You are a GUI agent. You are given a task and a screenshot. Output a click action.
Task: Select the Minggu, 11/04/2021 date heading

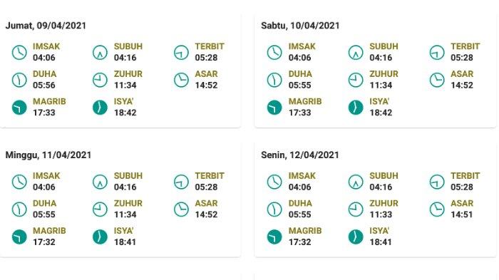click(48, 155)
